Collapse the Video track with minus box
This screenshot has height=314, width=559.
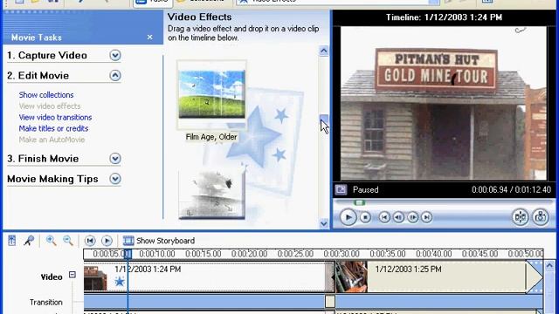pyautogui.click(x=72, y=275)
